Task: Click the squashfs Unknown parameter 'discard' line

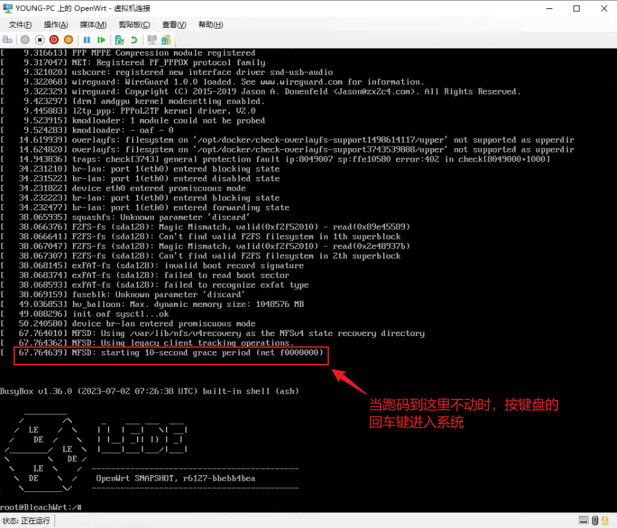Action: pos(125,217)
